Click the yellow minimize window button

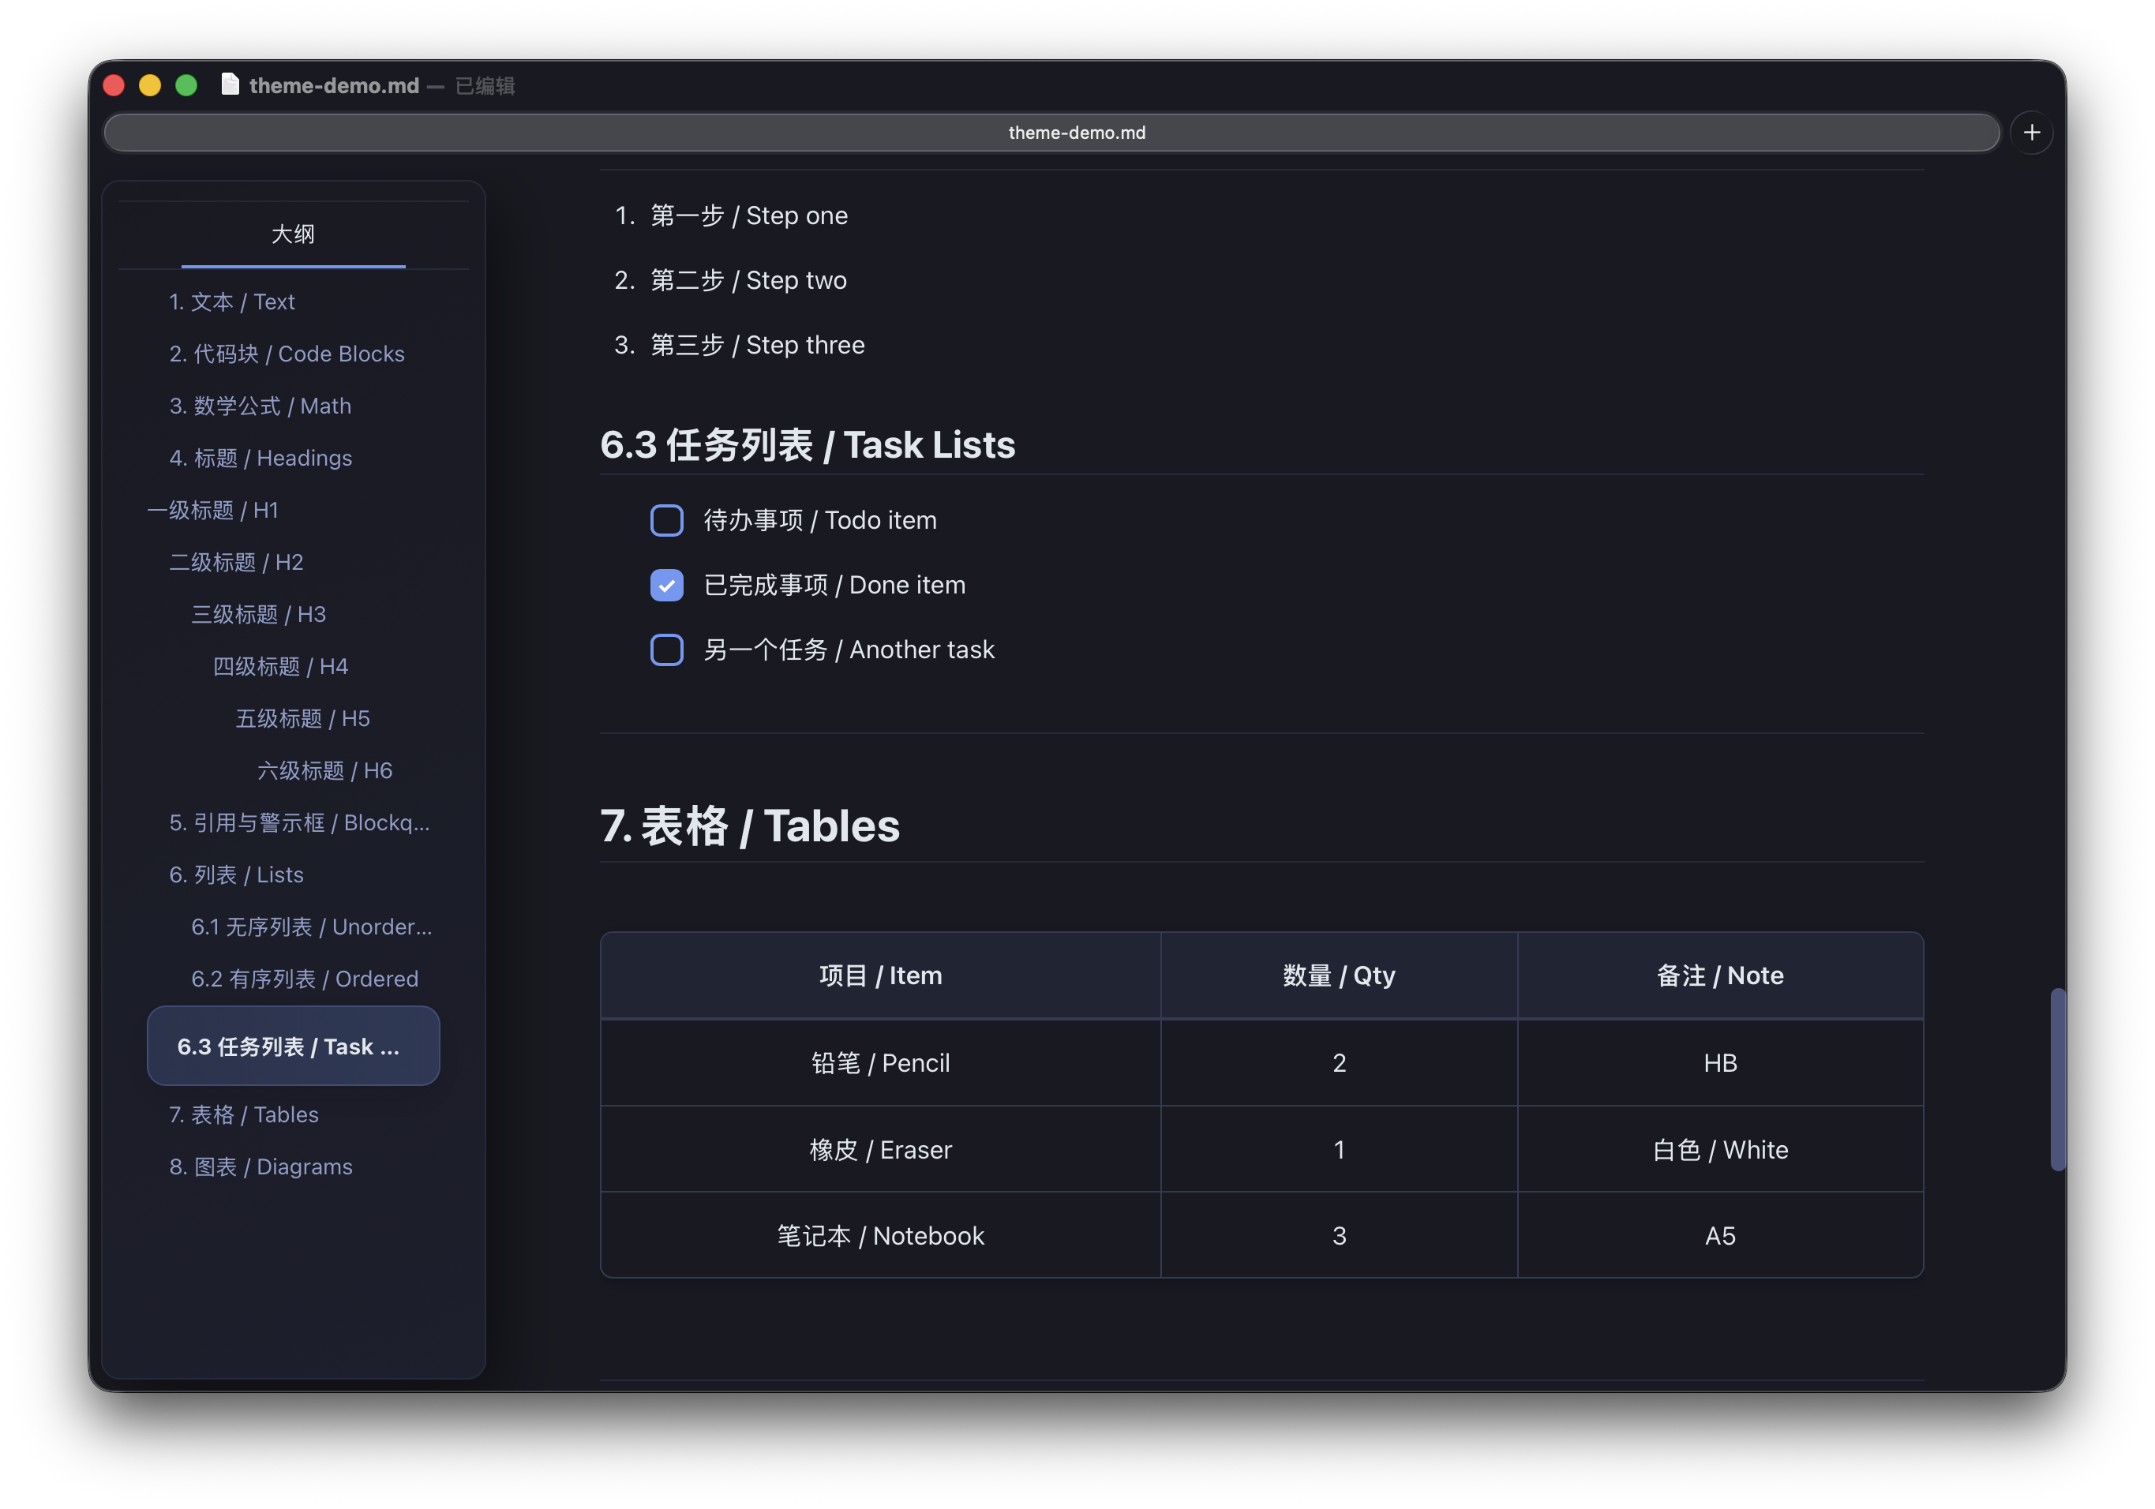150,85
